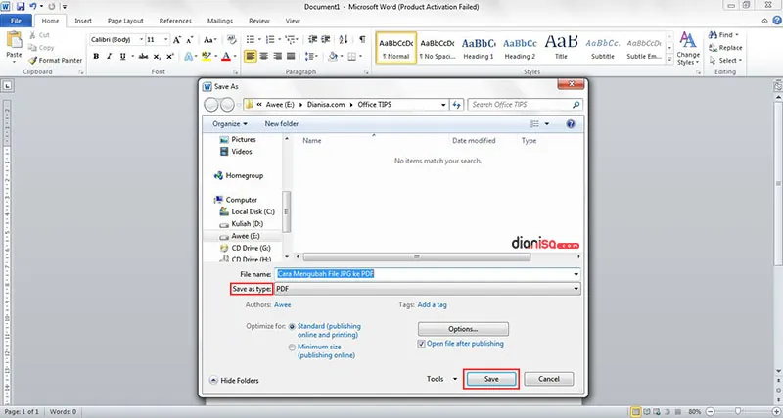Image resolution: width=783 pixels, height=418 pixels.
Task: Switch to the Page Layout tab
Action: coord(125,21)
